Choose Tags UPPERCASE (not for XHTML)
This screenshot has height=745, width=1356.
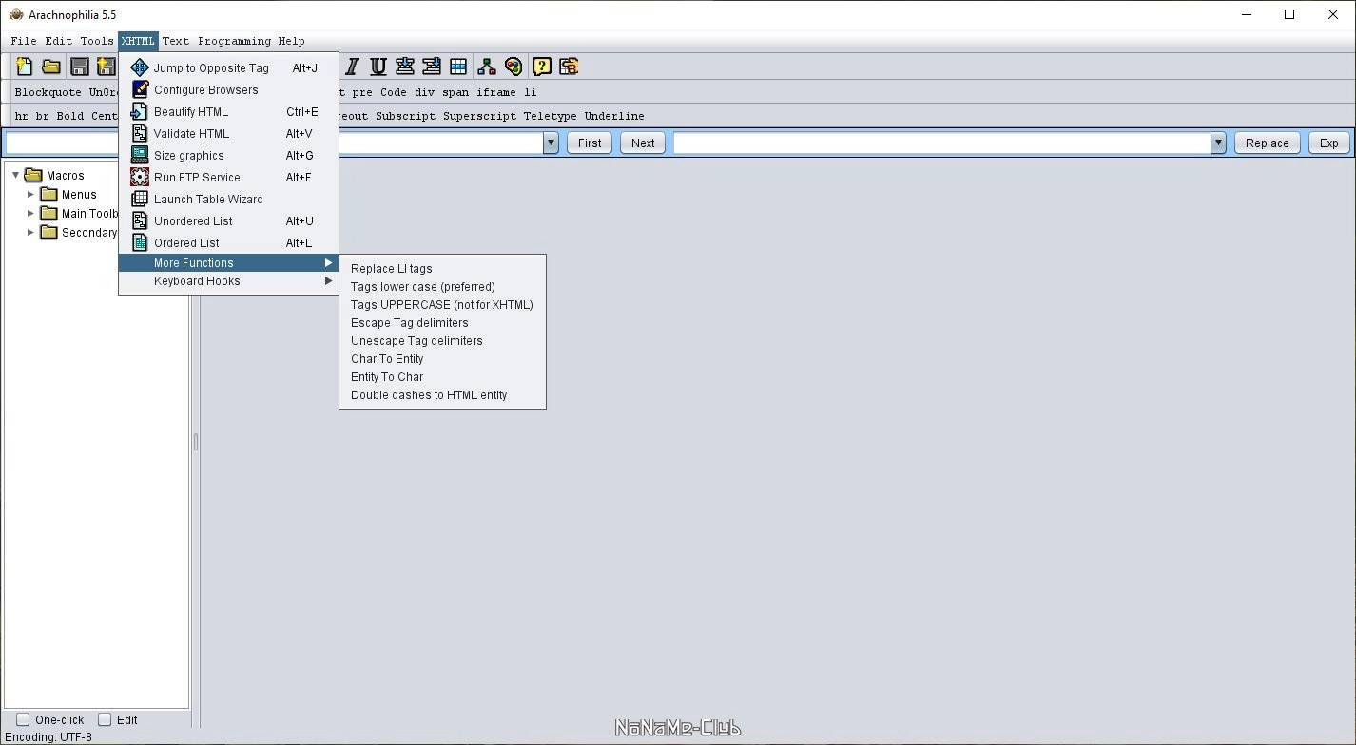click(442, 304)
